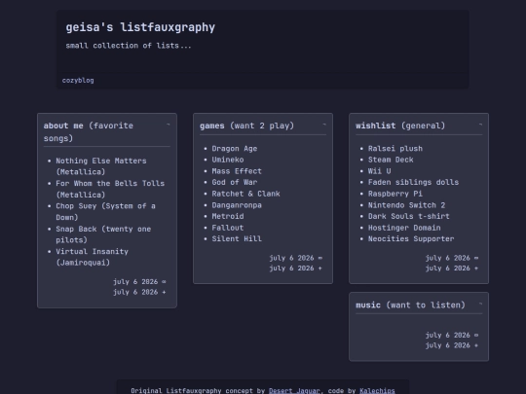This screenshot has width=526, height=394.
Task: Click the music card updated date line
Action: tap(452, 335)
